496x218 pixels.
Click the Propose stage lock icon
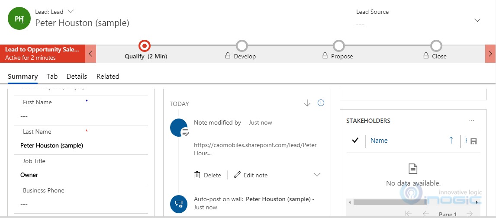coord(325,56)
